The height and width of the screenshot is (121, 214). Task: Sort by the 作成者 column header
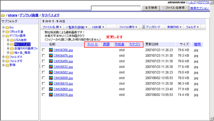(120, 44)
